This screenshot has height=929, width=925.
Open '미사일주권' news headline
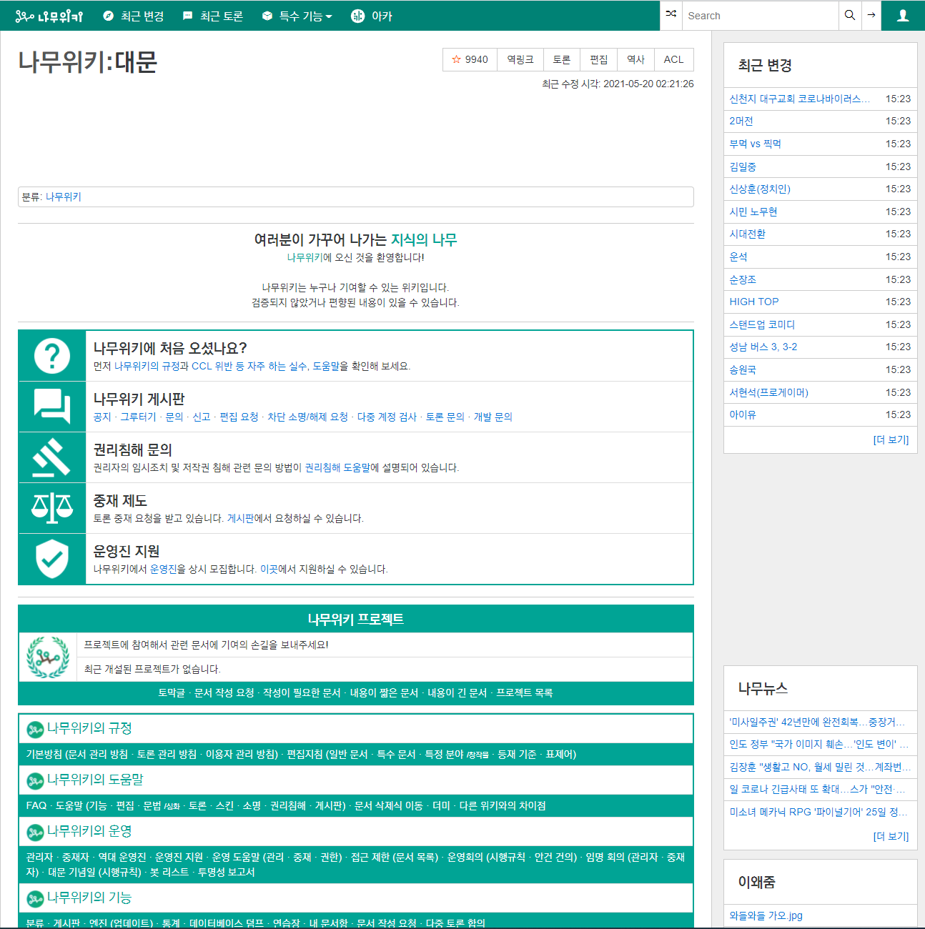pyautogui.click(x=817, y=722)
